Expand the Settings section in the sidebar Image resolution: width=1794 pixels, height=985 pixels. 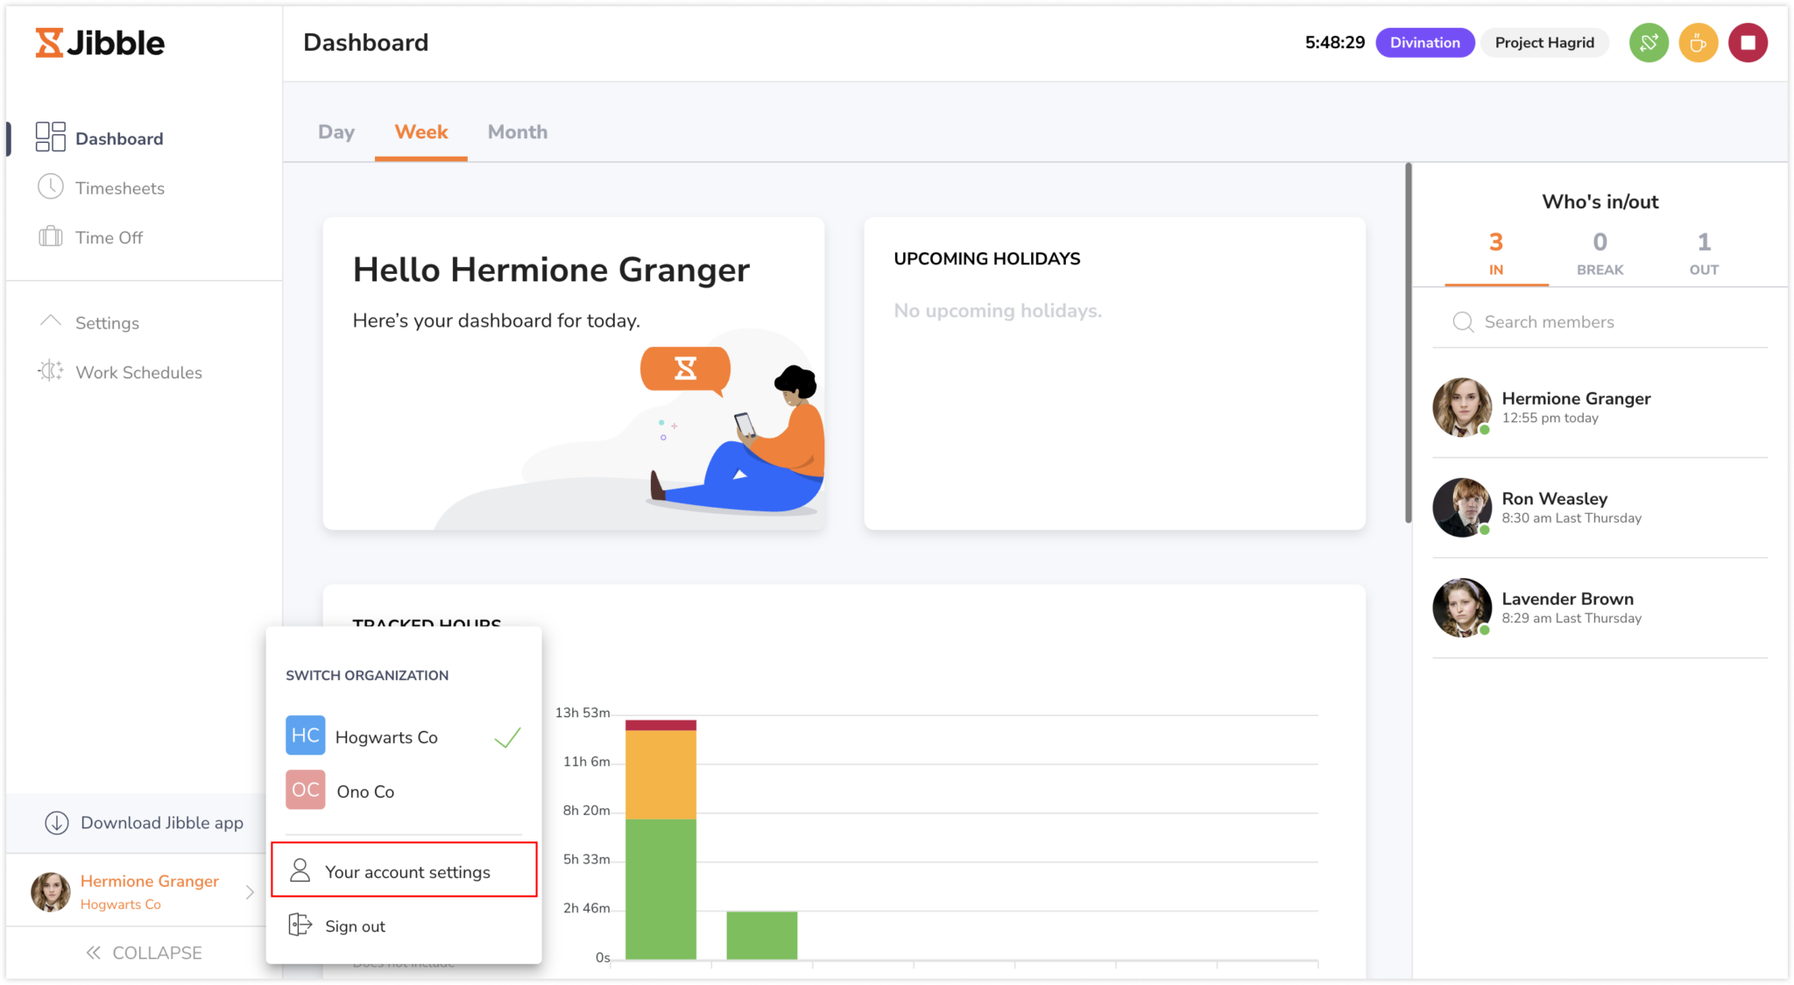tap(107, 323)
